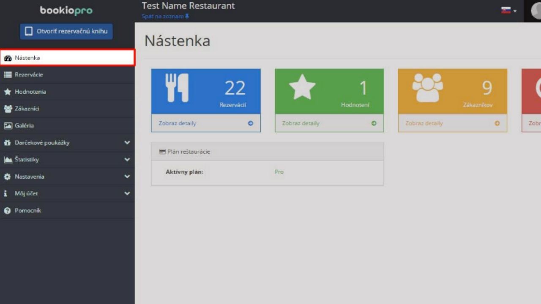The height and width of the screenshot is (304, 541).
Task: Open Zákazníci from the sidebar menu
Action: [x=27, y=109]
